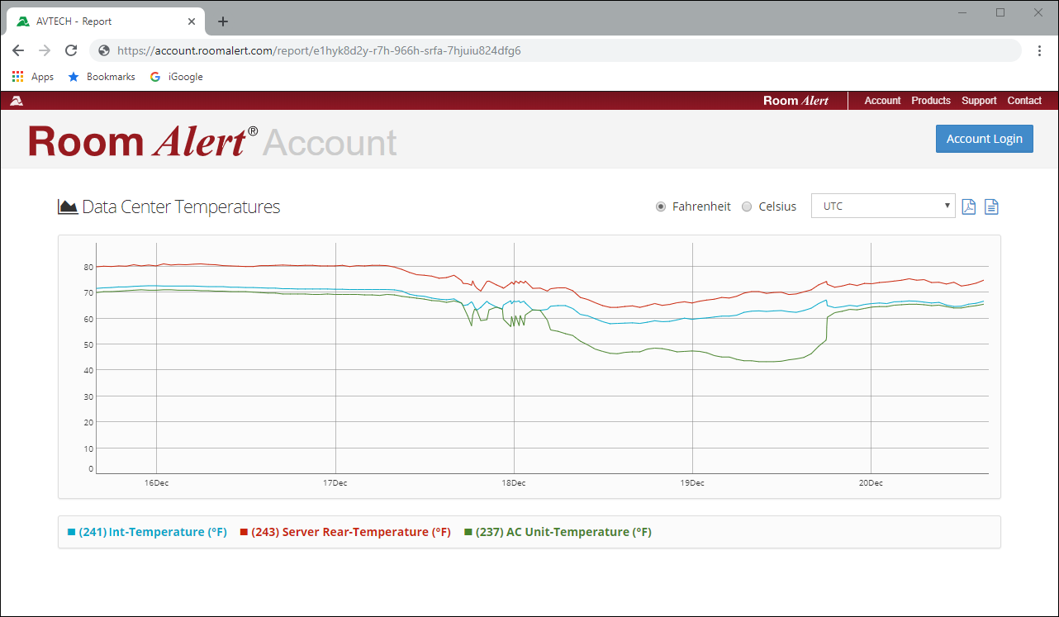
Task: Click the chart icon beside Data Center Temperatures
Action: [66, 206]
